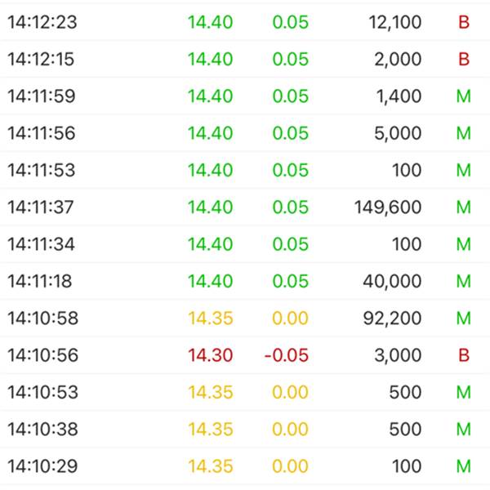Image resolution: width=490 pixels, height=490 pixels.
Task: Select the 14:12:23 trade row
Action: pos(42,23)
